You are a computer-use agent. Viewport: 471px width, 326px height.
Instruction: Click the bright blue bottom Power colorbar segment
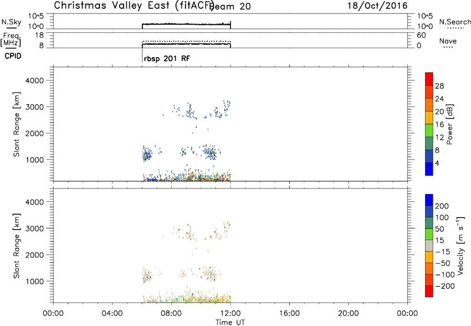pyautogui.click(x=429, y=169)
